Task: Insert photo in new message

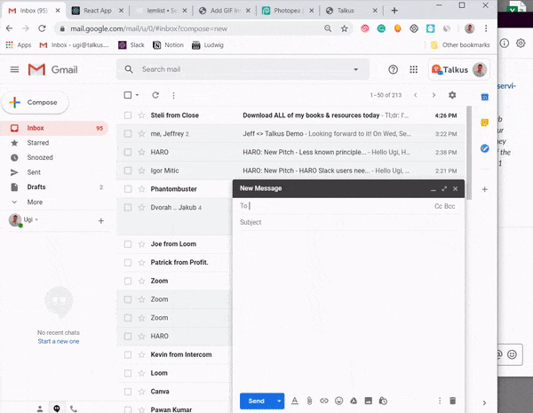Action: coord(368,401)
